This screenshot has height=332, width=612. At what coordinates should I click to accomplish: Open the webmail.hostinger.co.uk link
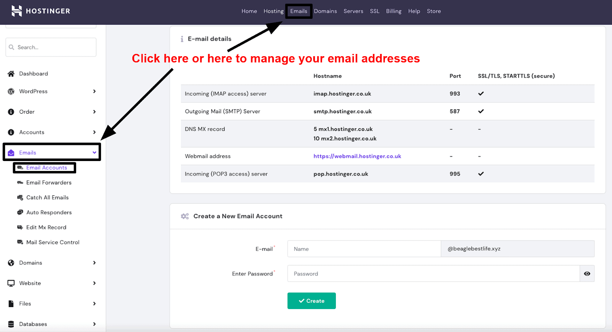[x=357, y=156]
